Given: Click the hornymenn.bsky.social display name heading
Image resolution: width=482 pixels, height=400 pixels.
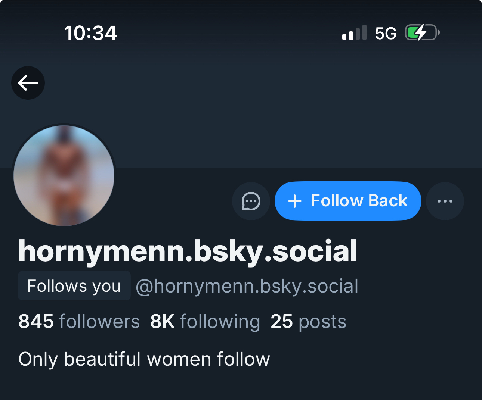Looking at the screenshot, I should click(x=188, y=251).
